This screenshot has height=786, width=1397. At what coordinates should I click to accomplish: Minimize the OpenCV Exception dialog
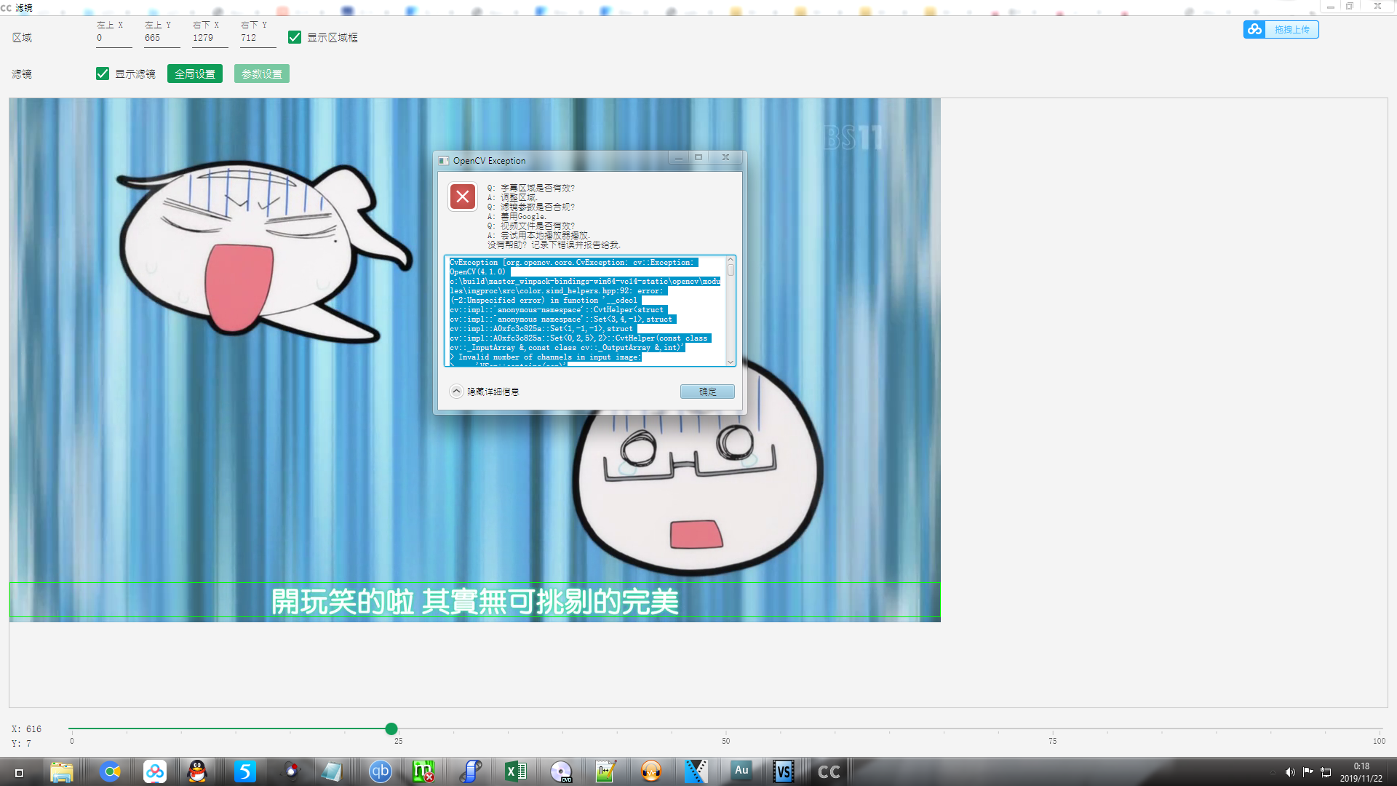click(x=678, y=157)
